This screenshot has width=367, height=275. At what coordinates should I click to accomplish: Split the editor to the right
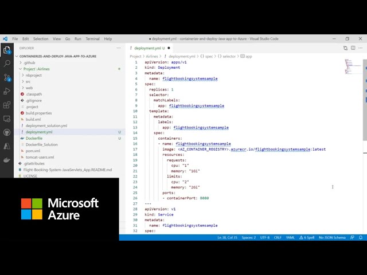pyautogui.click(x=353, y=48)
